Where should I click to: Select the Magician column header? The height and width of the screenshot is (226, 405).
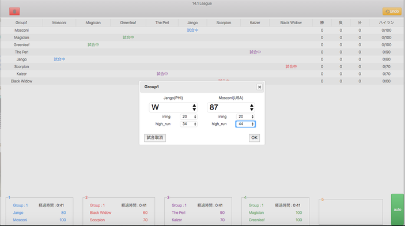pos(93,22)
